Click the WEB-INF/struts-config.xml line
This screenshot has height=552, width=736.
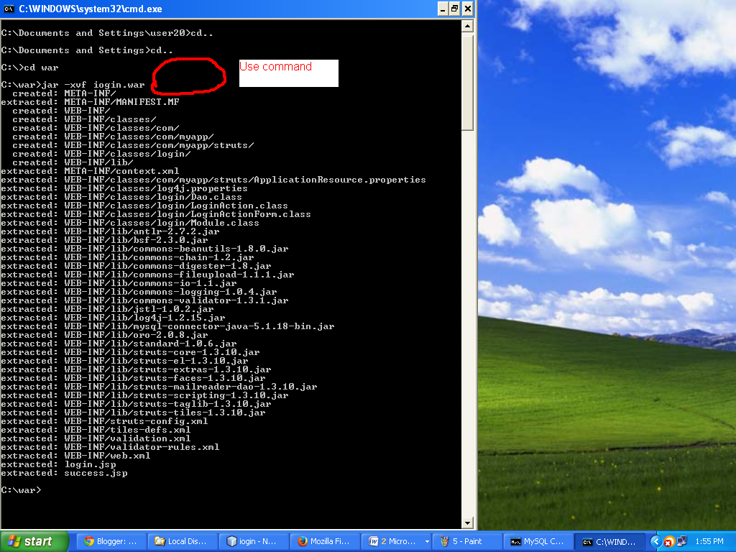104,421
